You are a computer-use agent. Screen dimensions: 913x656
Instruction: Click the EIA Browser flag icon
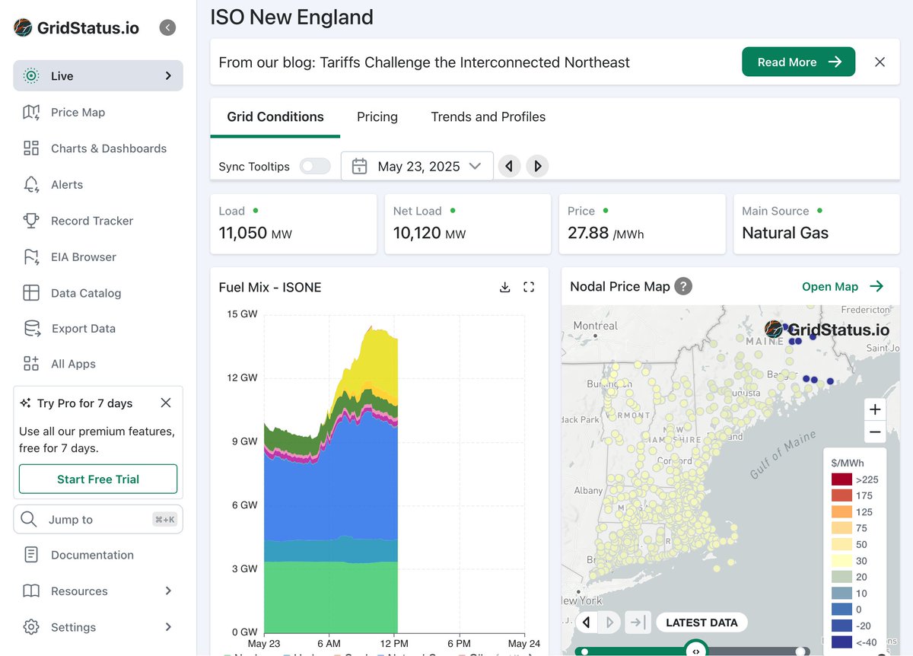[31, 257]
